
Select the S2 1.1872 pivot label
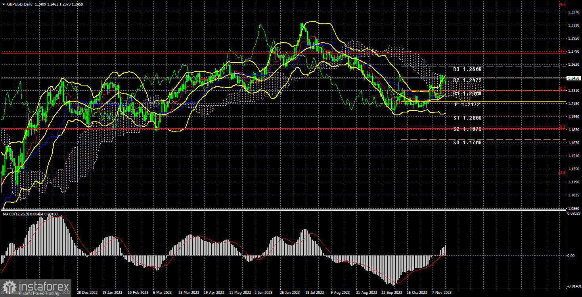click(x=467, y=129)
